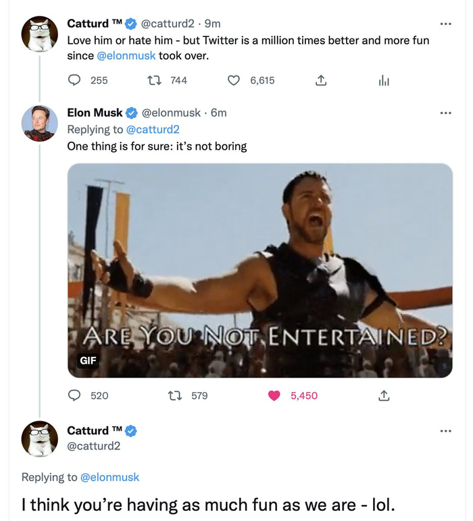This screenshot has width=473, height=521.
Task: Unlike Elon Musk's tweet with 5,450 likes
Action: (274, 395)
